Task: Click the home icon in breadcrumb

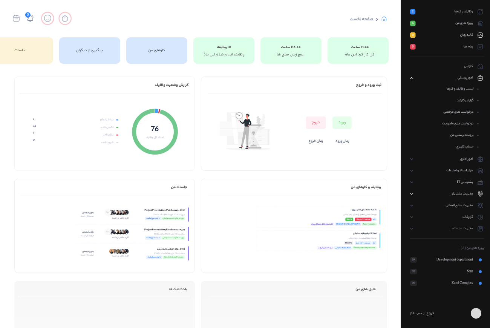Action: pos(384,19)
